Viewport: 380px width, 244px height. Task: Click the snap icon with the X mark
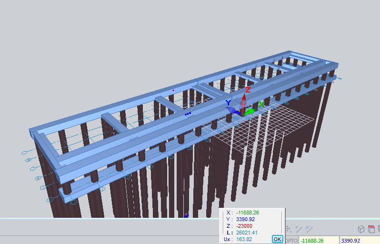point(309,229)
